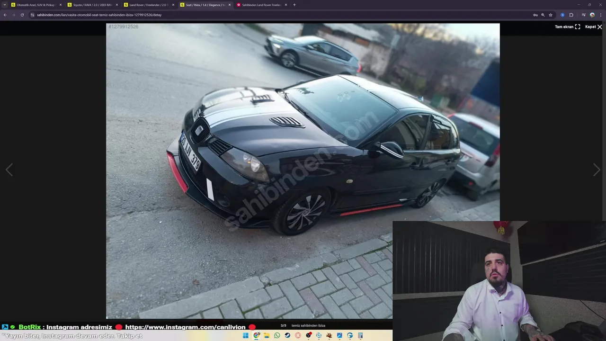This screenshot has width=606, height=341.
Task: Bookmark this page with the star
Action: (x=551, y=15)
